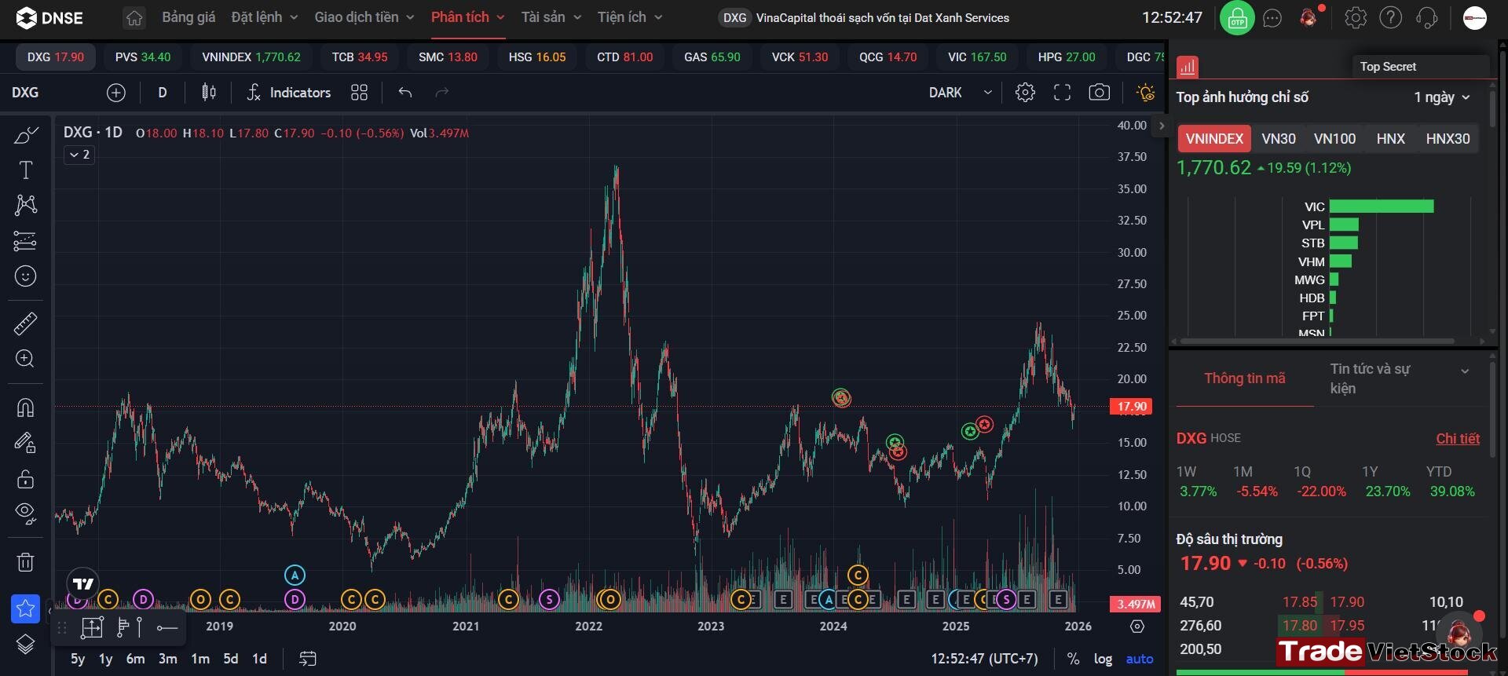
Task: Undo the last chart action
Action: (x=405, y=93)
